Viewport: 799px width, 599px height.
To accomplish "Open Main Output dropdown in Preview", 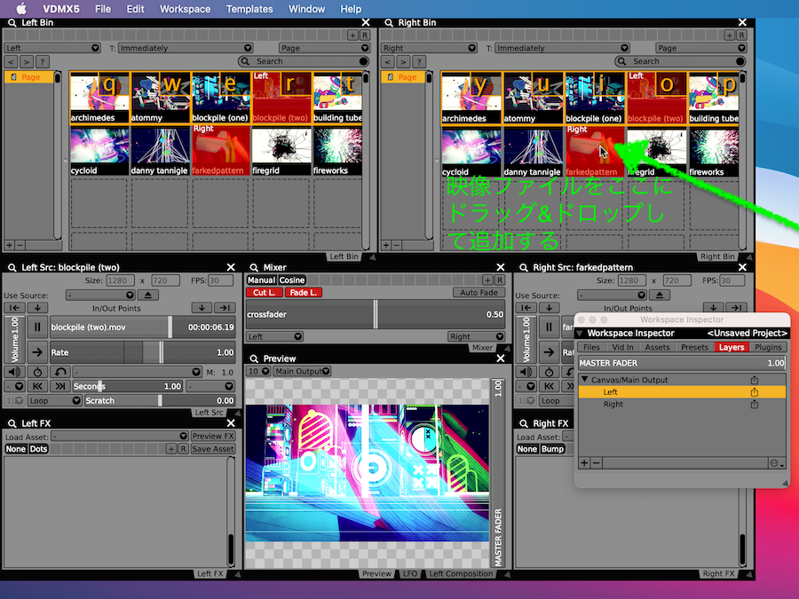I will point(302,371).
